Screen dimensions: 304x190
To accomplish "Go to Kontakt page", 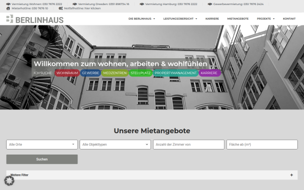I will [289, 19].
